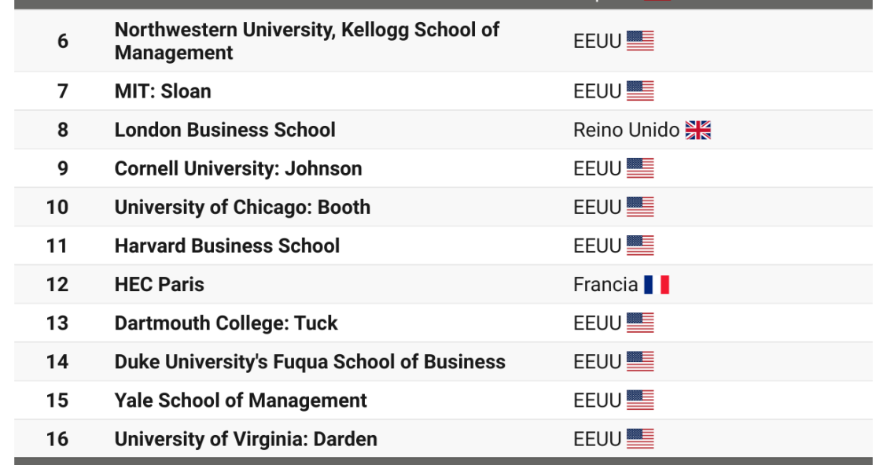Click the US flag beside Dartmouth Tuck
The height and width of the screenshot is (465, 887).
pyautogui.click(x=640, y=323)
